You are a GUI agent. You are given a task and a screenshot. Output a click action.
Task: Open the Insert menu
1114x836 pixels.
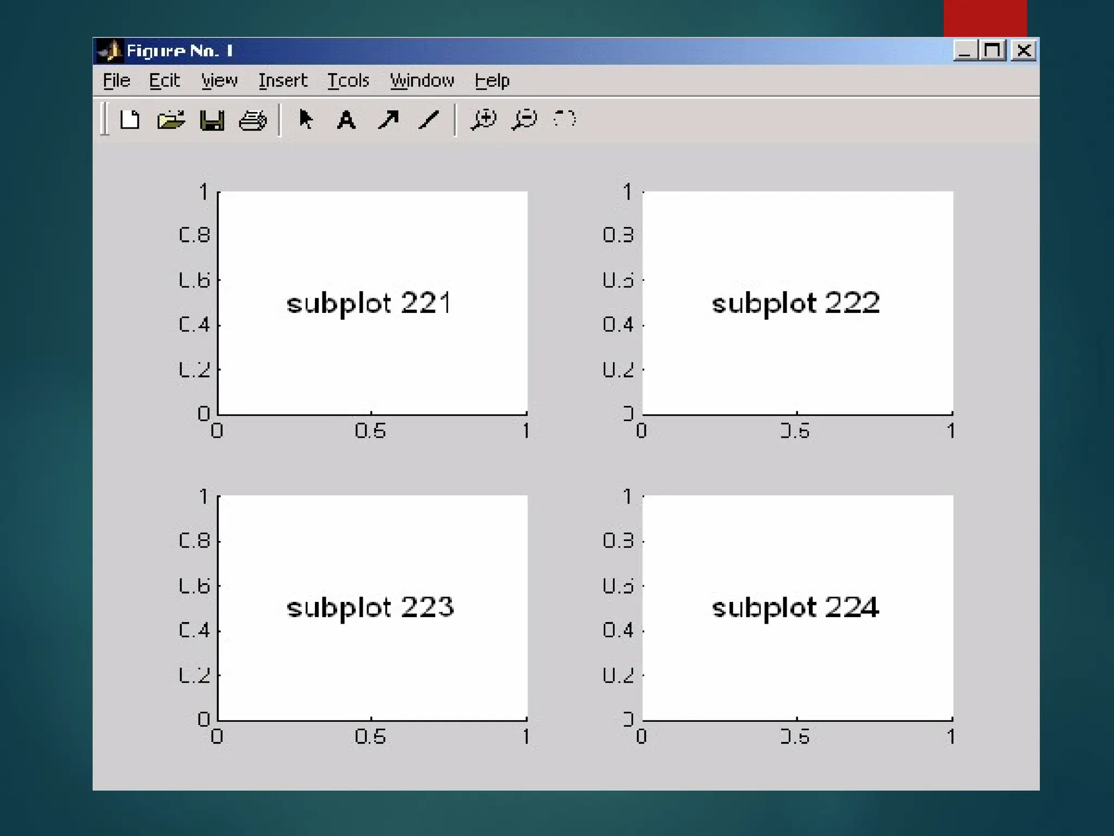282,81
